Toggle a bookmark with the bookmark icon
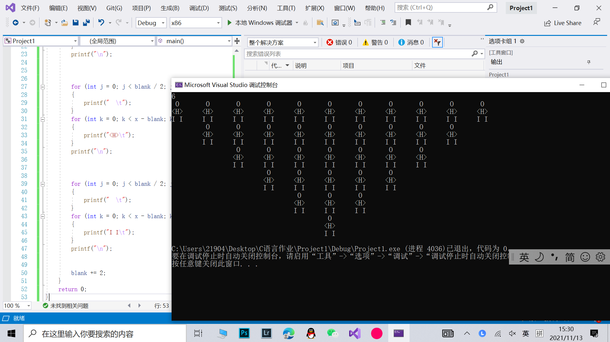 (408, 23)
